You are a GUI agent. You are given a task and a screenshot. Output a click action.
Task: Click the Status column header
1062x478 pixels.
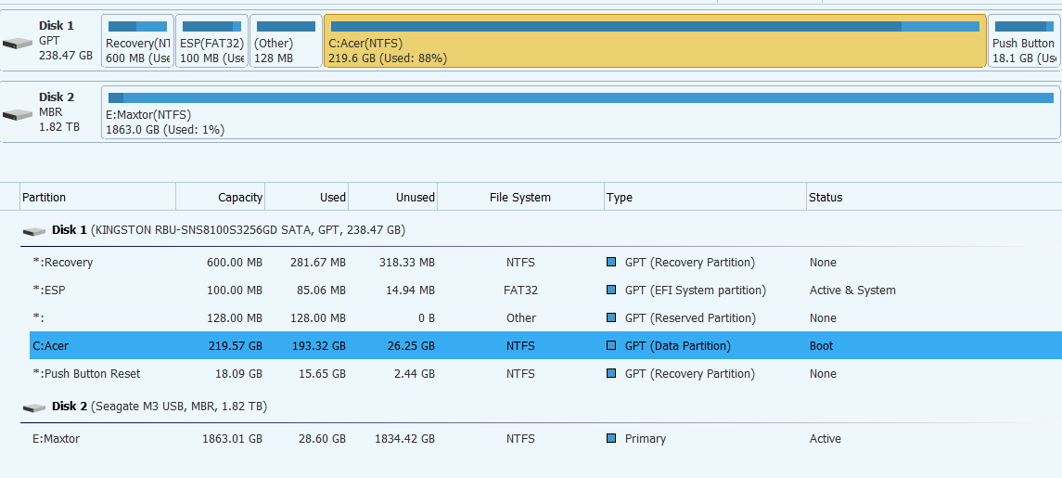point(825,198)
